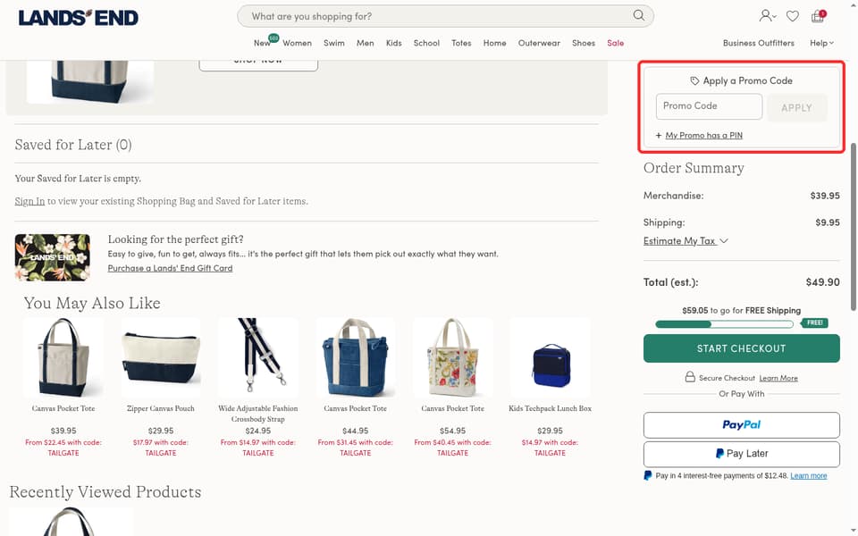The height and width of the screenshot is (536, 858).
Task: Open the School menu
Action: (x=426, y=43)
